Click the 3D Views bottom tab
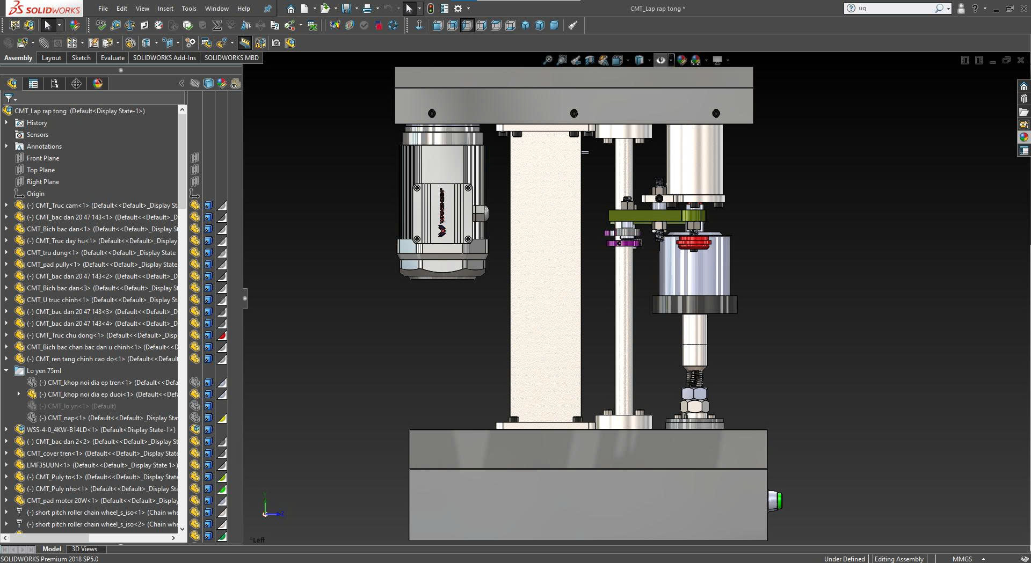 tap(84, 549)
